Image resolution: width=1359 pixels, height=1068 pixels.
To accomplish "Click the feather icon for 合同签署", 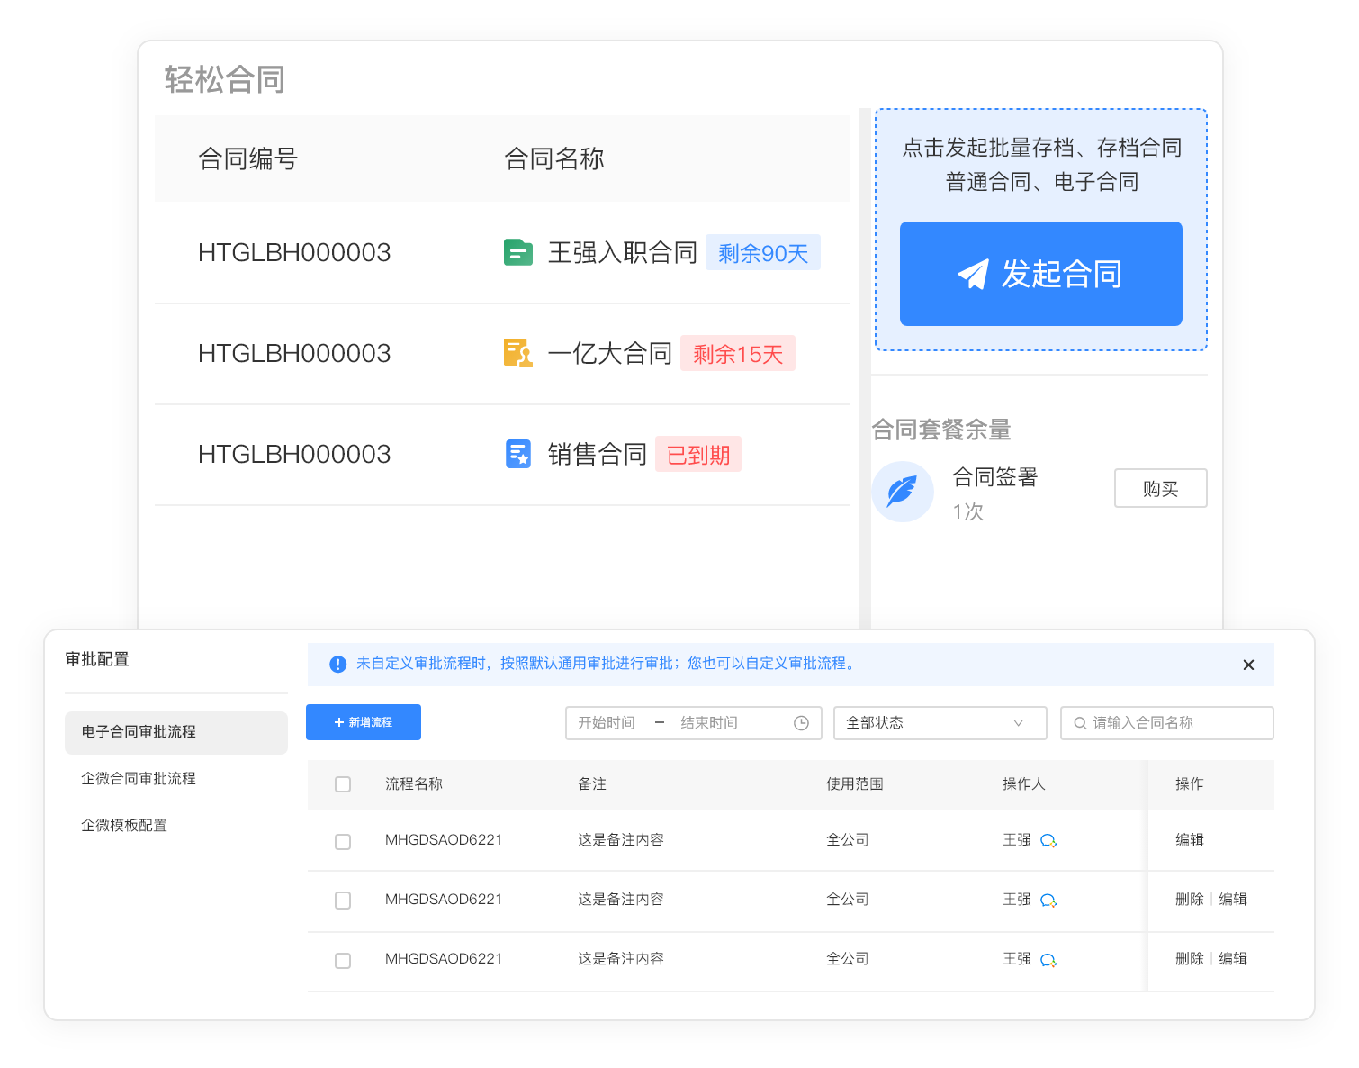I will click(x=902, y=492).
